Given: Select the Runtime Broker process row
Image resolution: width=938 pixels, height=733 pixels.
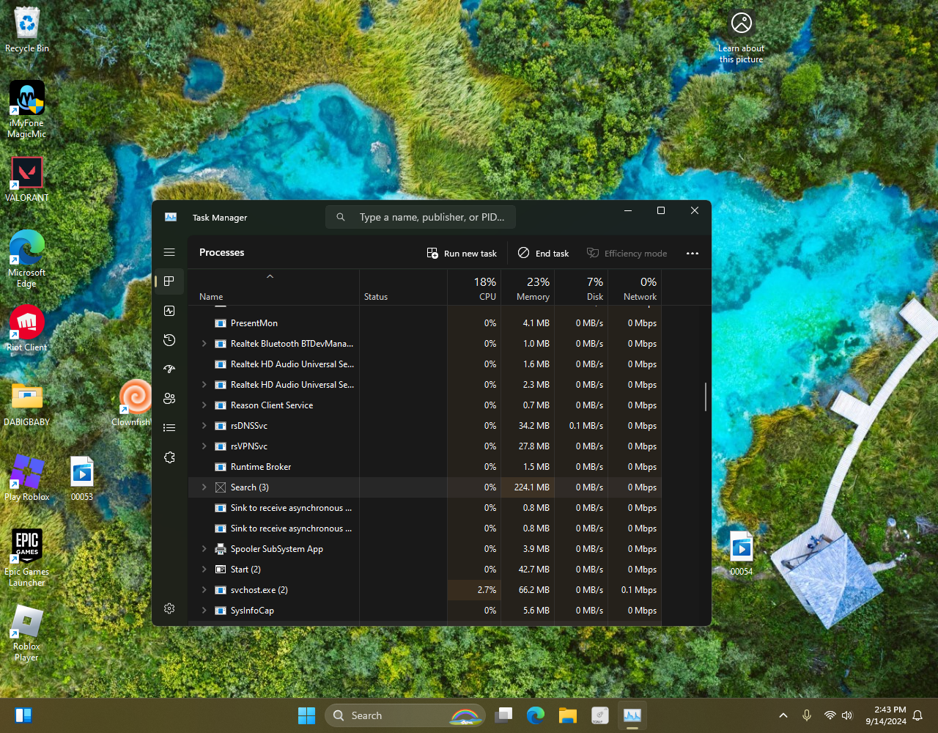Looking at the screenshot, I should point(425,467).
